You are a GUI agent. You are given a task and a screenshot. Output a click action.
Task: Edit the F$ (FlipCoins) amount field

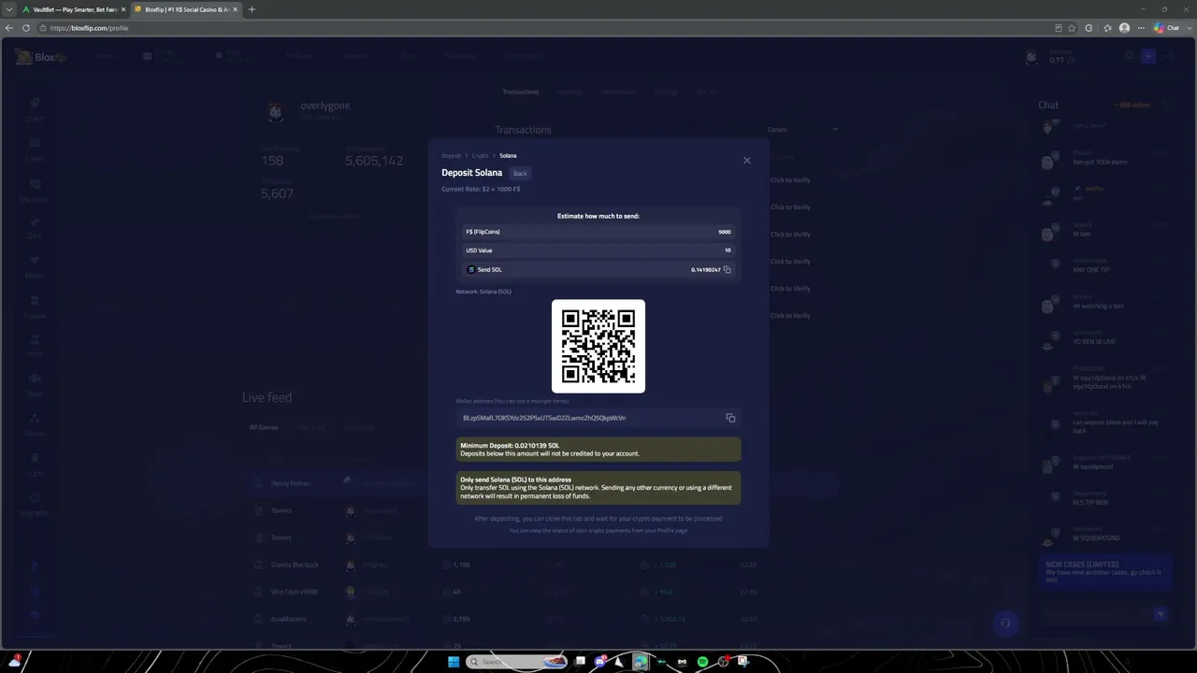click(598, 232)
